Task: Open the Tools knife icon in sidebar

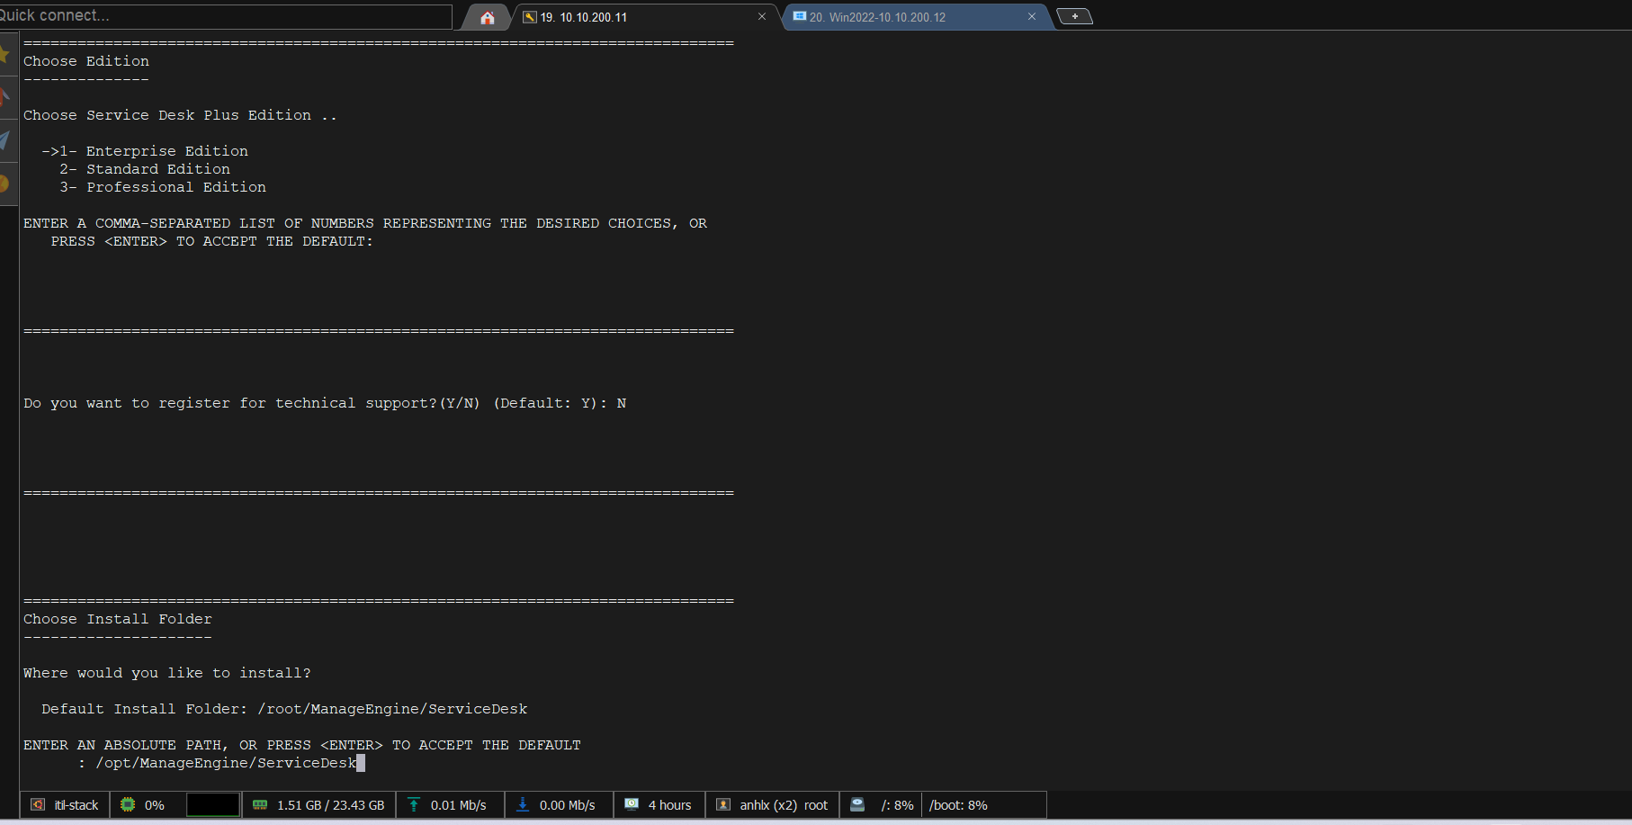Action: tap(5, 96)
